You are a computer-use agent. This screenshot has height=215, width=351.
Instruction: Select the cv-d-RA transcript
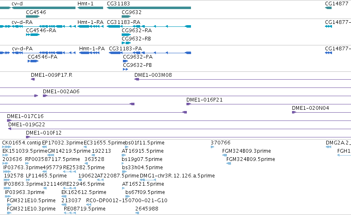tap(43, 26)
